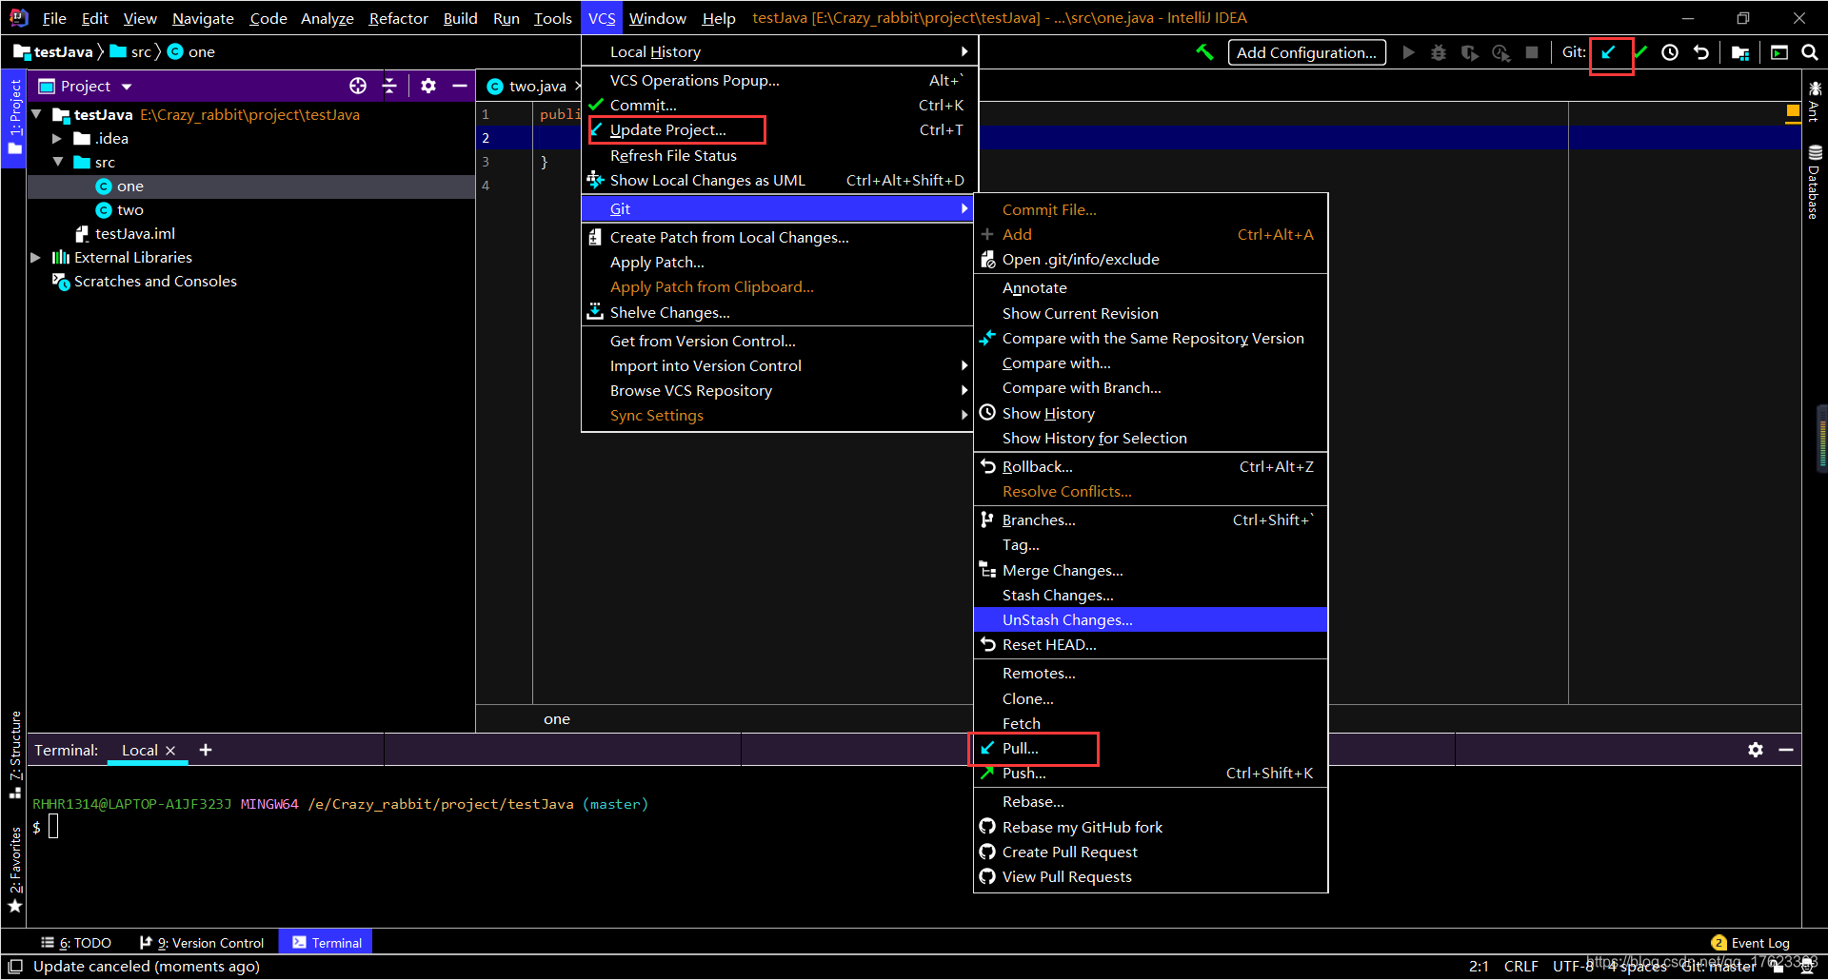1828x980 pixels.
Task: Click tool windows toggle icon in status bar
Action: pyautogui.click(x=15, y=967)
